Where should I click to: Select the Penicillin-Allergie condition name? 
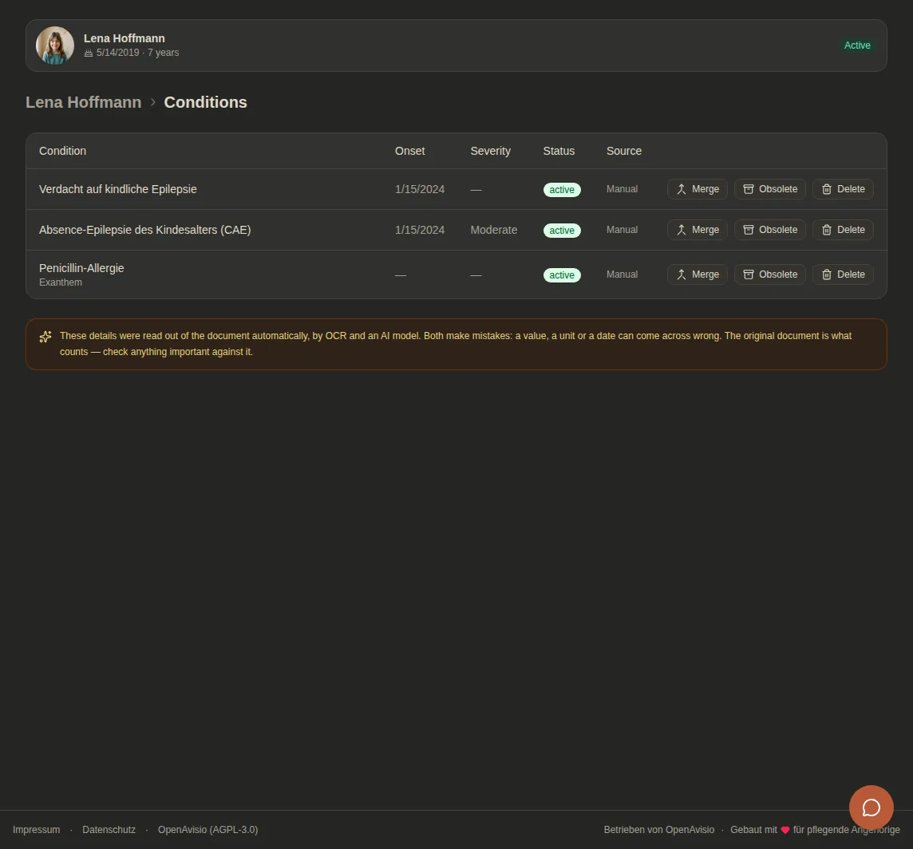pyautogui.click(x=81, y=268)
